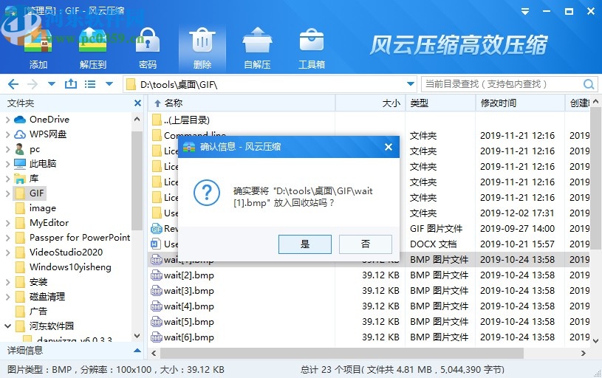602x378 pixels.
Task: Expand the VideoStudio2020 tree node
Action: pyautogui.click(x=7, y=252)
